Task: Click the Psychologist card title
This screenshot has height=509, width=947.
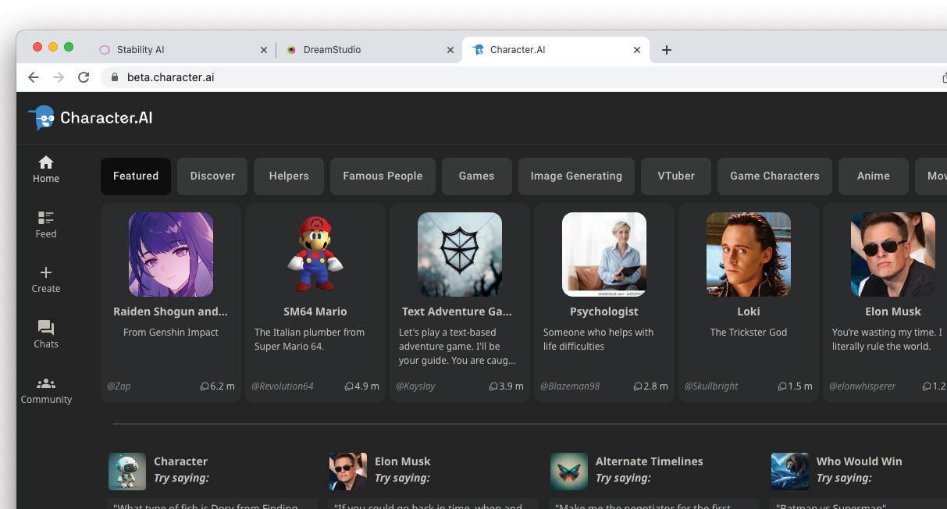Action: 604,311
